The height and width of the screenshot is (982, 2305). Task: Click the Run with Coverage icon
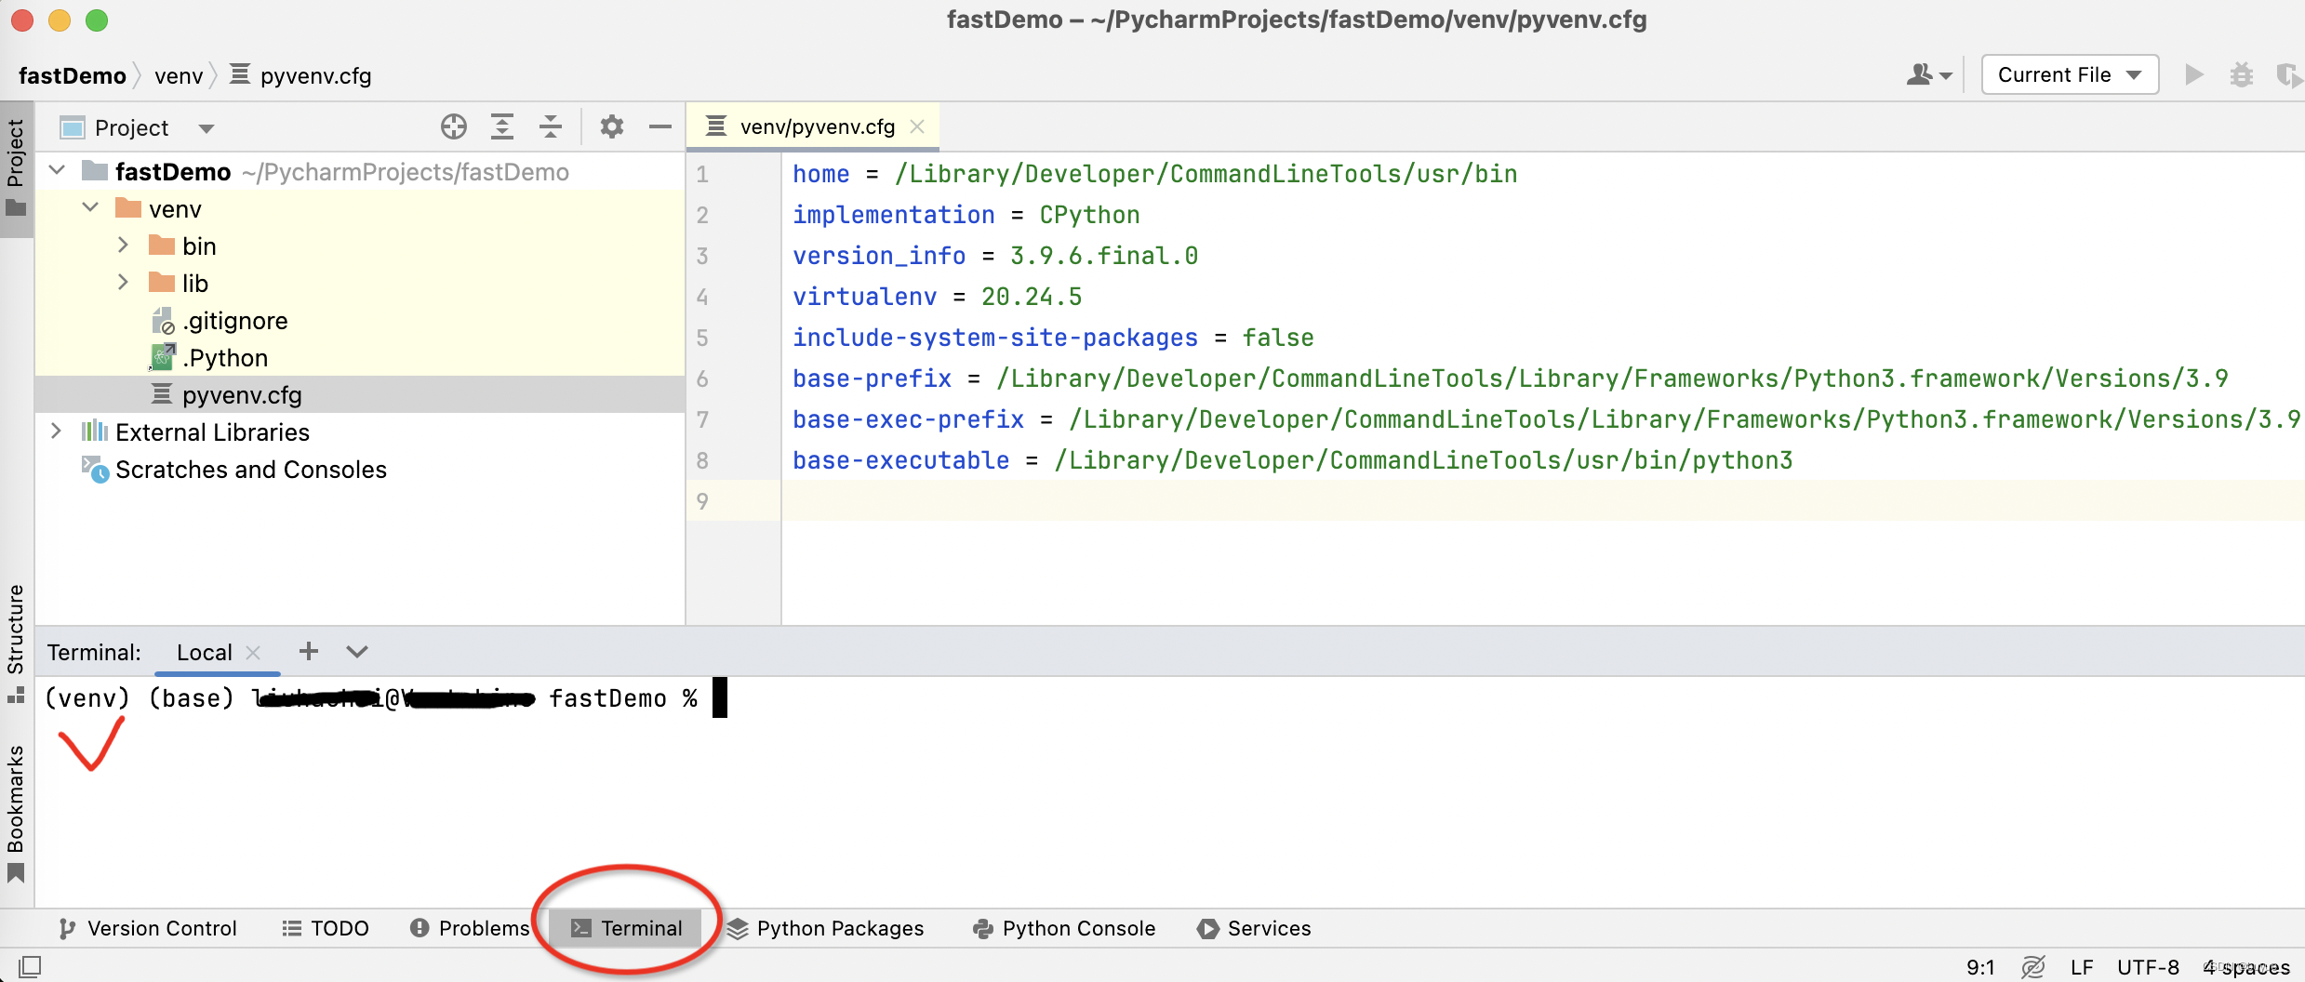tap(2288, 74)
